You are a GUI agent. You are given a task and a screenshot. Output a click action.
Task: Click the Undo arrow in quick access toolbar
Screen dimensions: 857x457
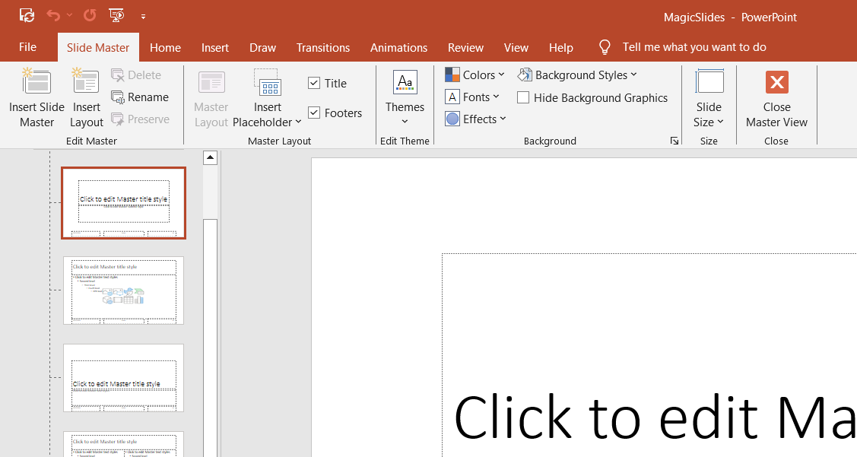pyautogui.click(x=52, y=15)
